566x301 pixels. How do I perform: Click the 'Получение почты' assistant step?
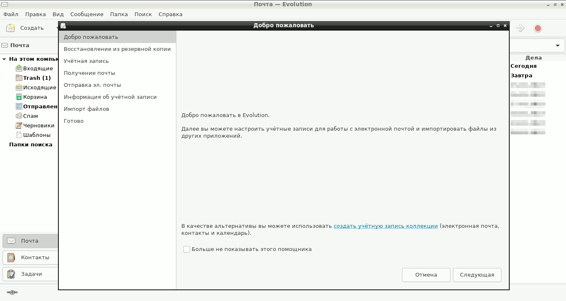point(118,73)
